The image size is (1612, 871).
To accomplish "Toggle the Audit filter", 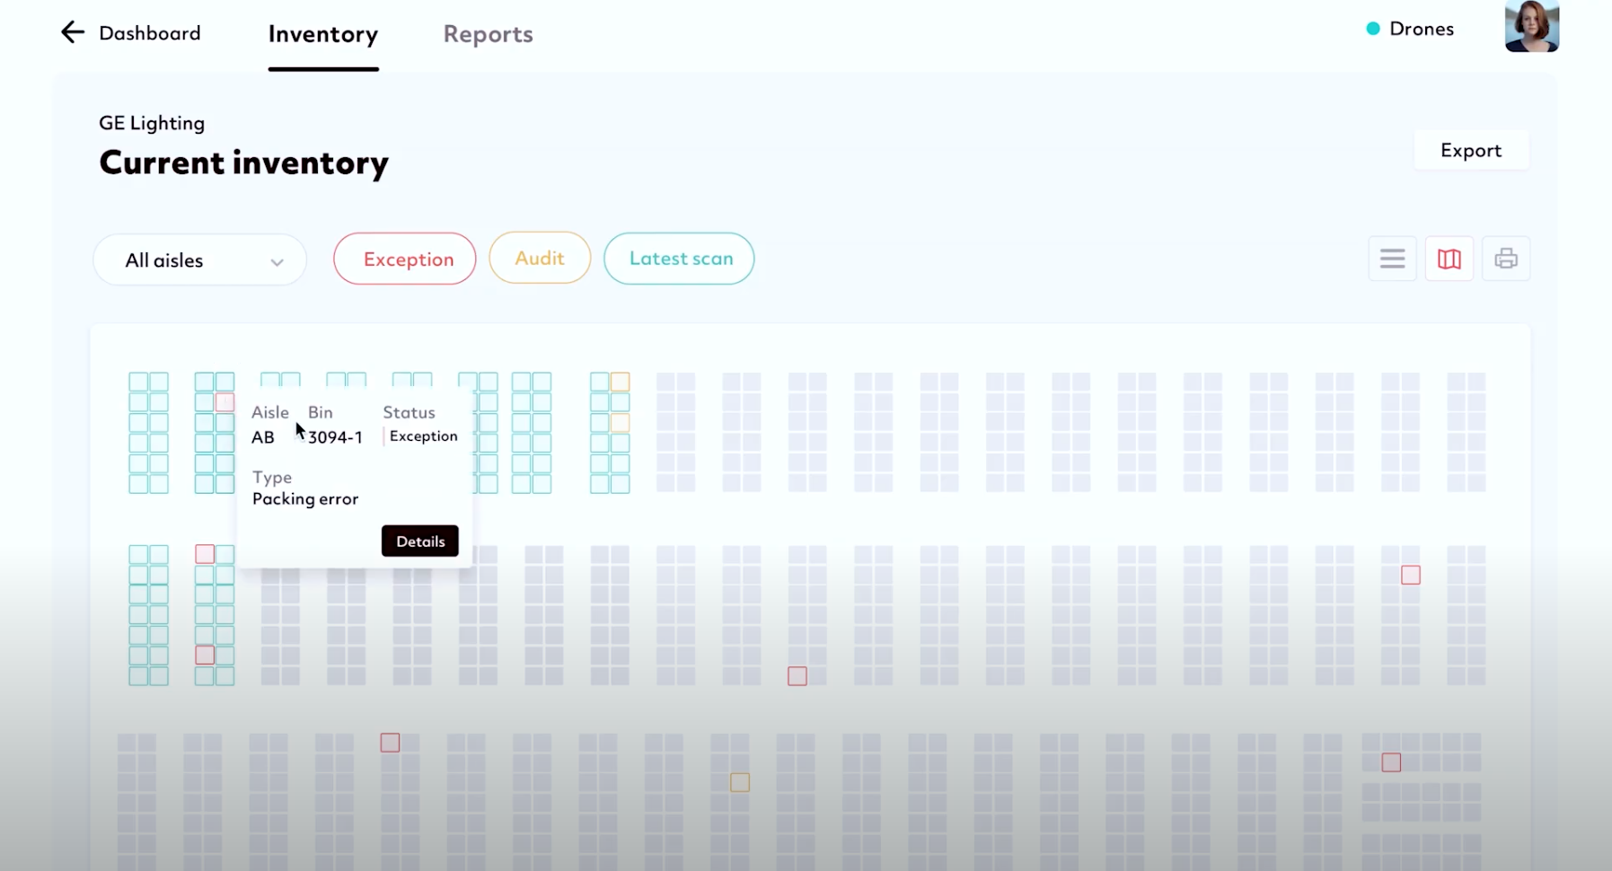I will [x=540, y=258].
